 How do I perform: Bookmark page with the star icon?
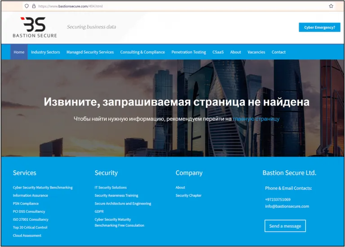331,6
